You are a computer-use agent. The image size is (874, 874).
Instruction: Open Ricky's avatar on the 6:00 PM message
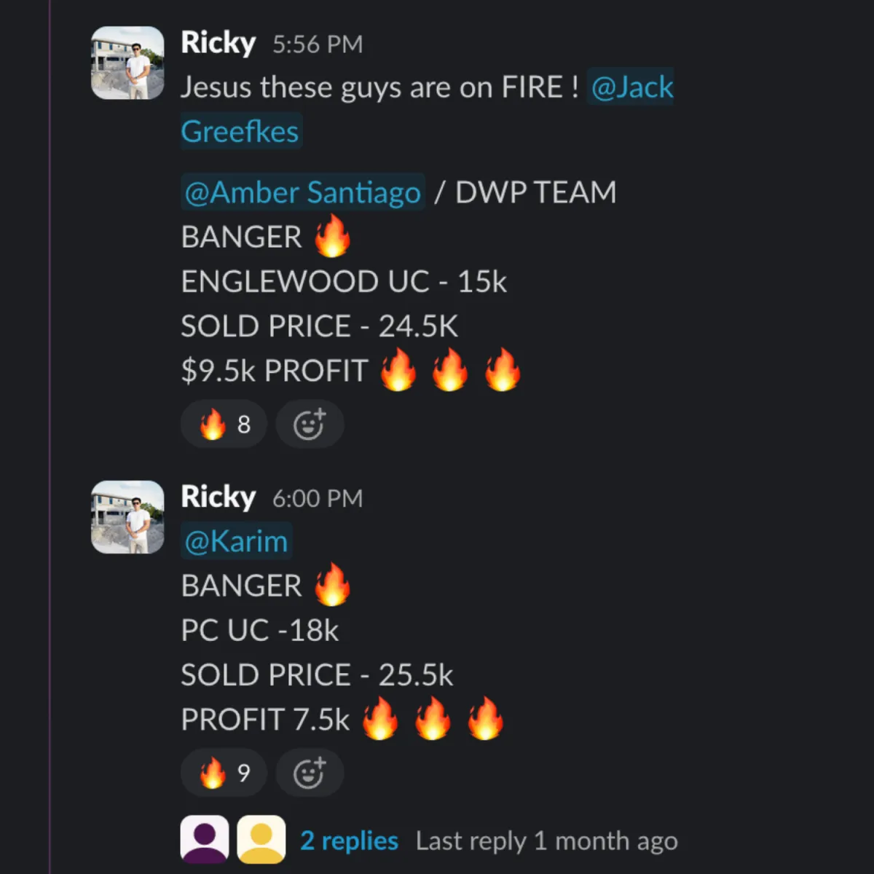point(127,516)
